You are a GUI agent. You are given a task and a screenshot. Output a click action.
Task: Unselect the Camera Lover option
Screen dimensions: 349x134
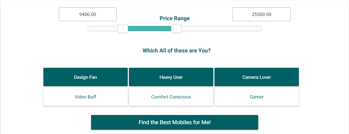[256, 77]
